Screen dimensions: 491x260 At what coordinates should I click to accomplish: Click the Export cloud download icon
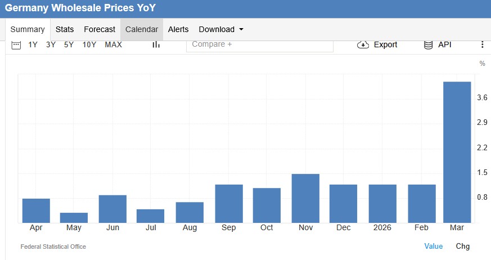pyautogui.click(x=363, y=45)
